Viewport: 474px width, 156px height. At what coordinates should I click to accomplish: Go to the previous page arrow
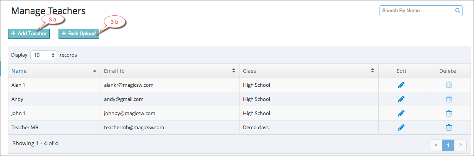point(436,145)
